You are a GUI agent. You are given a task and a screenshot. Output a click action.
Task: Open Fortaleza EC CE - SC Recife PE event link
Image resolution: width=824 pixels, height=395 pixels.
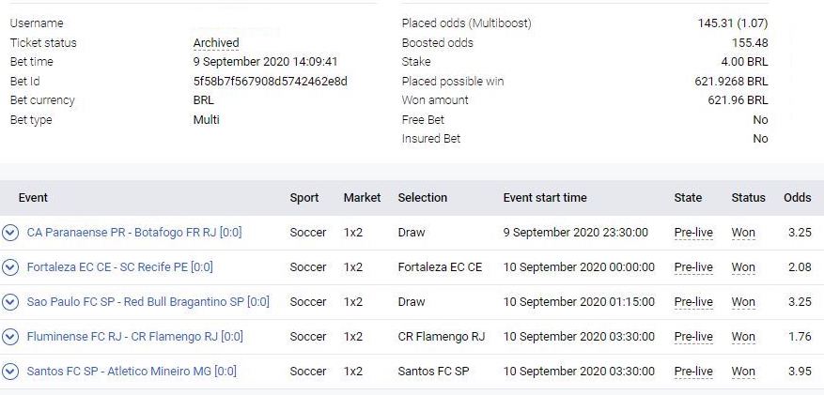click(120, 267)
